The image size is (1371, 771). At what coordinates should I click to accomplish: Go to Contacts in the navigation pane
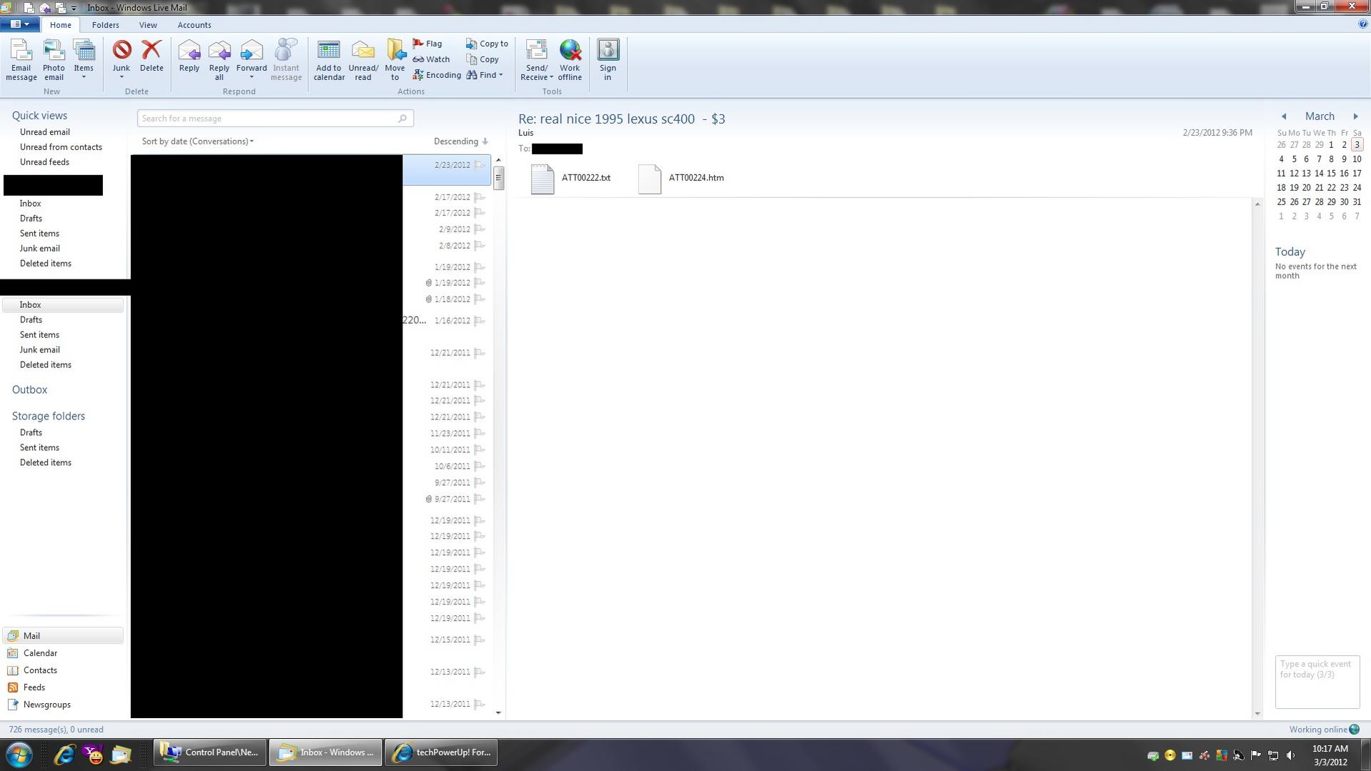39,670
